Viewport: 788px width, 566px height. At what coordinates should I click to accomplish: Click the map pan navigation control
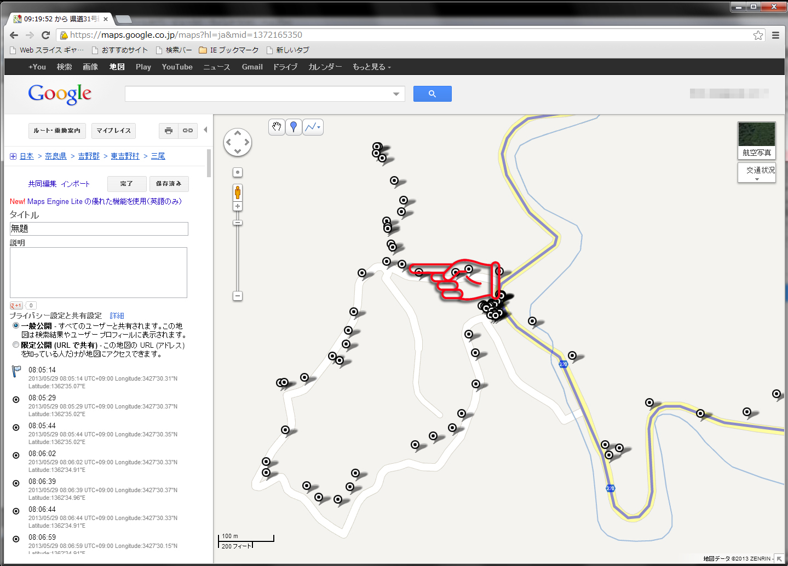[x=238, y=142]
